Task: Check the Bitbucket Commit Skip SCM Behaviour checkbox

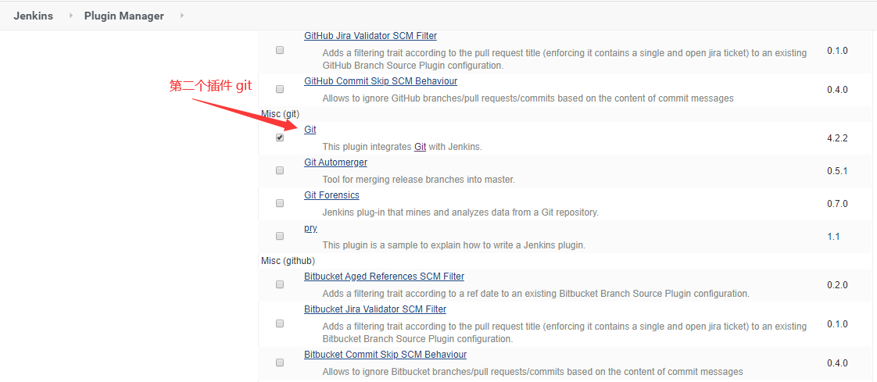Action: (280, 362)
